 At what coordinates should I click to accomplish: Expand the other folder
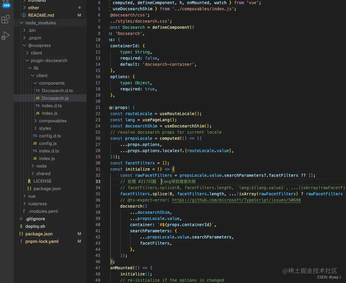pos(24,8)
